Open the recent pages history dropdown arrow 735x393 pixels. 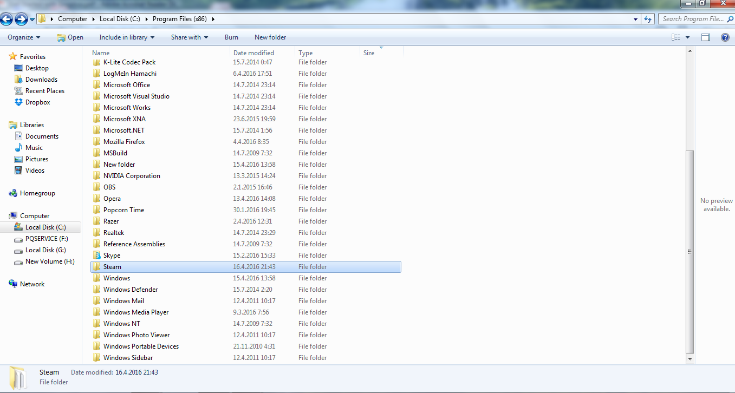click(x=32, y=19)
